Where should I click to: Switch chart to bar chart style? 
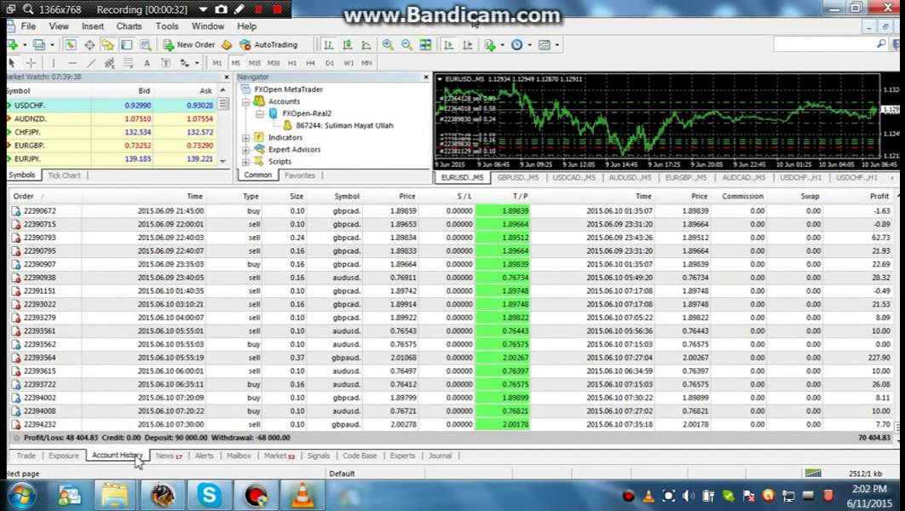point(328,44)
